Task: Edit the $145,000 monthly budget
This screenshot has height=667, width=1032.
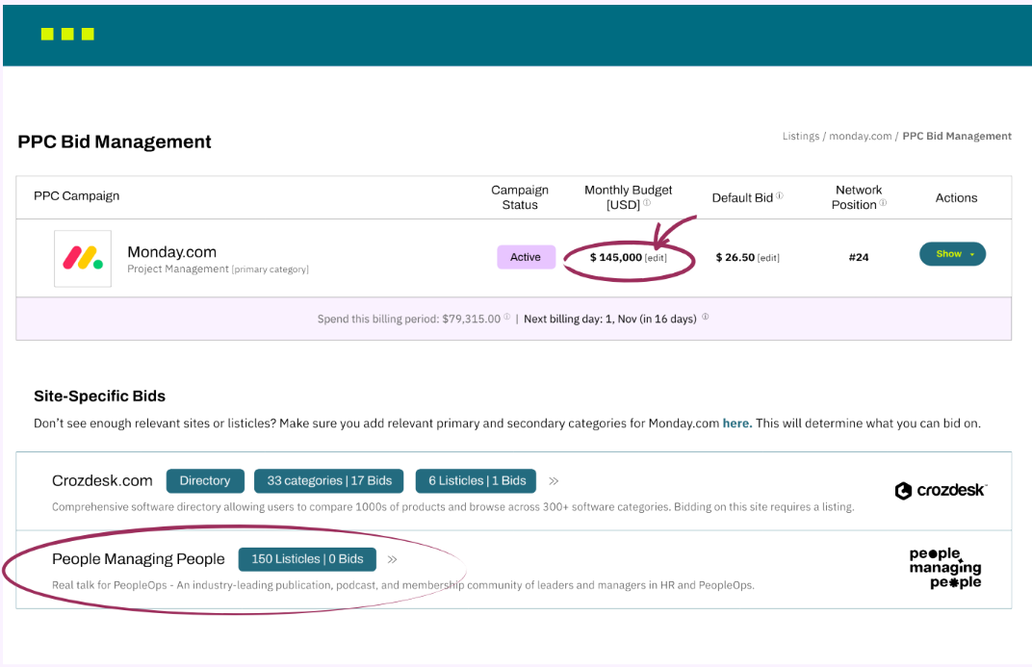Action: pos(655,258)
